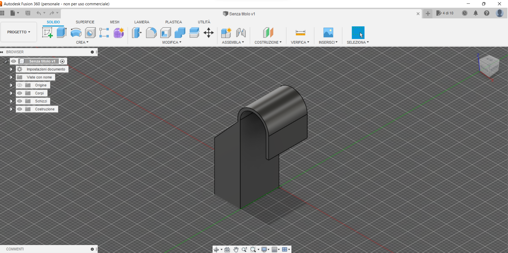Select the Offset Face tool
Image resolution: width=508 pixels, height=253 pixels.
tap(194, 33)
